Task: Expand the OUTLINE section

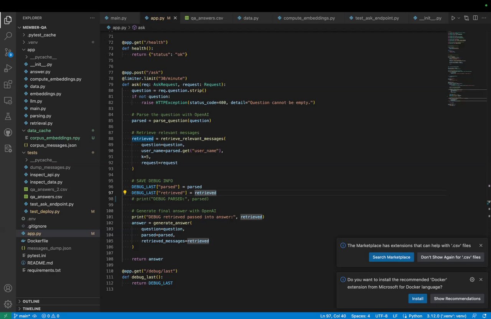Action: (31, 301)
